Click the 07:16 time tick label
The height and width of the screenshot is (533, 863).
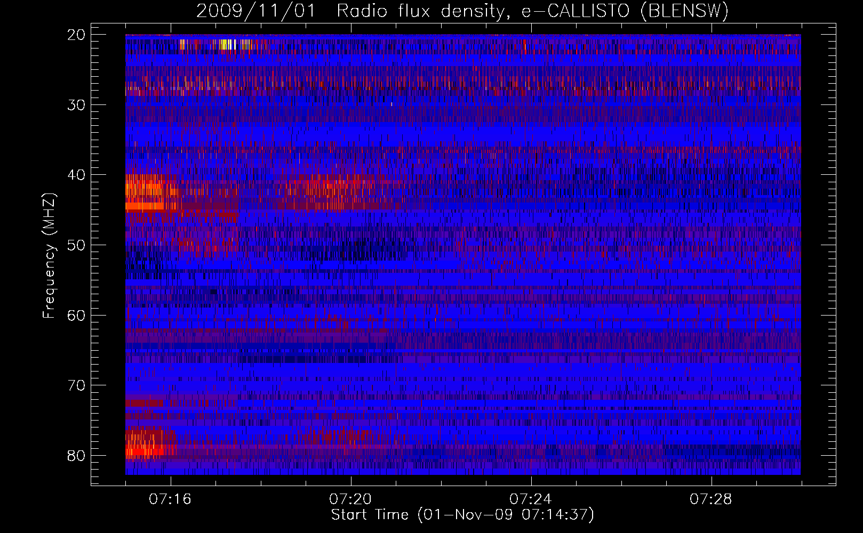coord(170,499)
